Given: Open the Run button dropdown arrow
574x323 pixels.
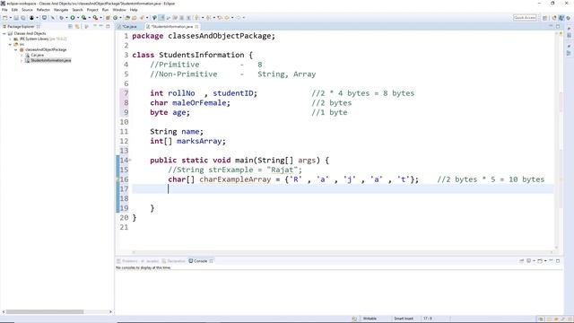Looking at the screenshot, I should tap(78, 18).
